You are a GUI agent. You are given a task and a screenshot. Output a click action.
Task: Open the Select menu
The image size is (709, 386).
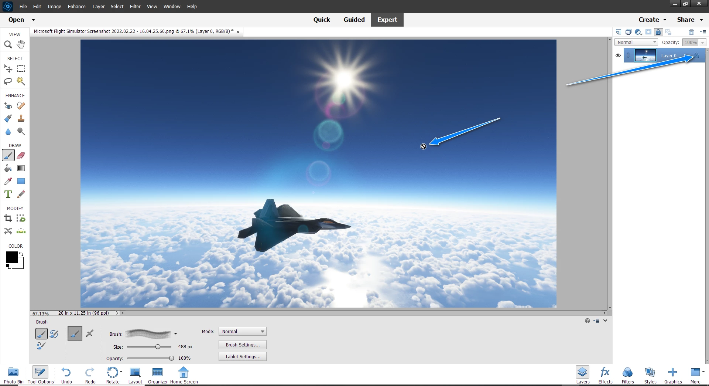pos(117,6)
